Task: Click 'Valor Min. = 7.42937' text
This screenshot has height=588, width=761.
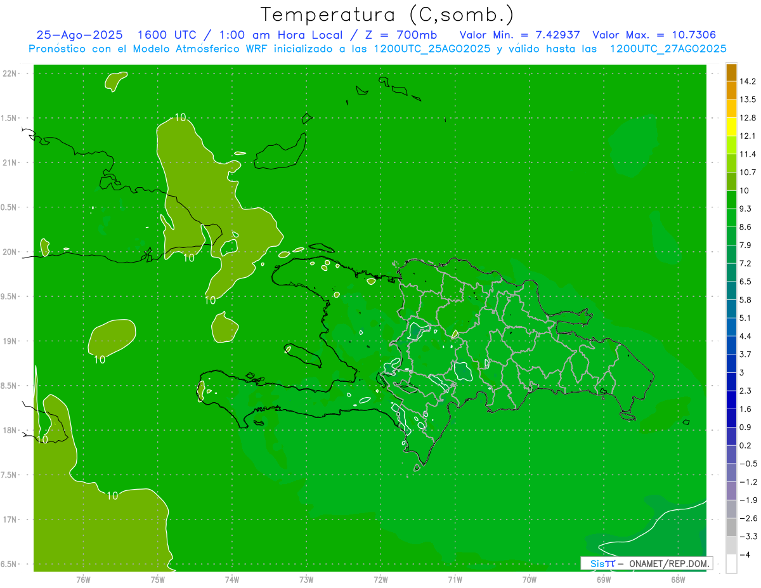Action: 519,35
